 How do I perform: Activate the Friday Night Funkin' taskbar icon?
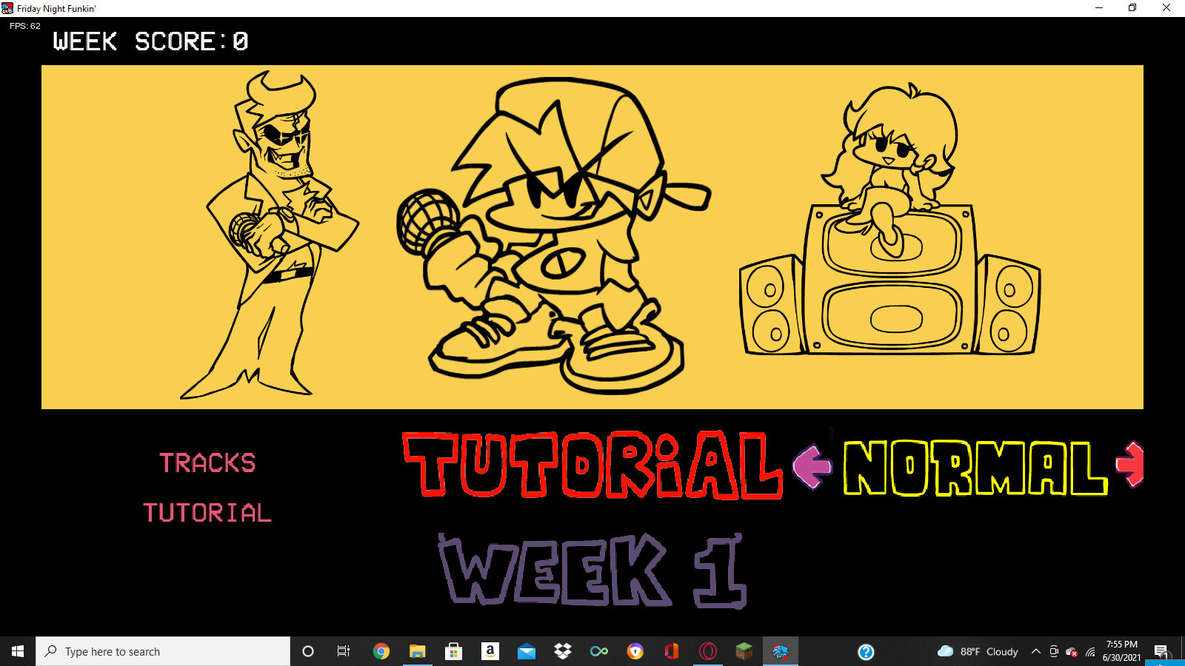(780, 651)
